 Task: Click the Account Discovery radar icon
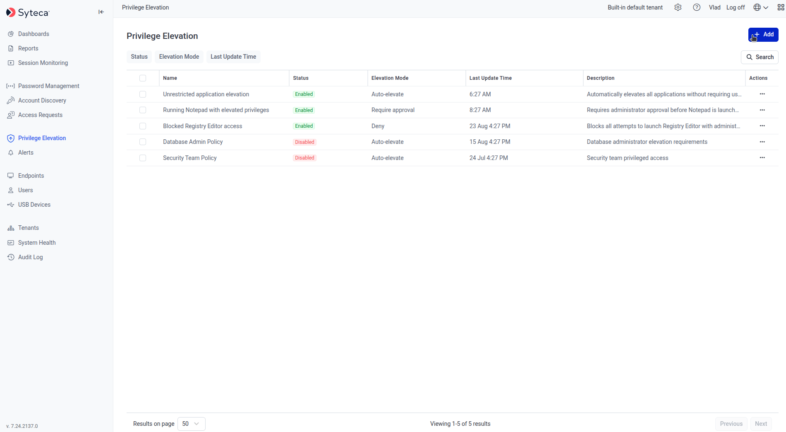point(11,100)
